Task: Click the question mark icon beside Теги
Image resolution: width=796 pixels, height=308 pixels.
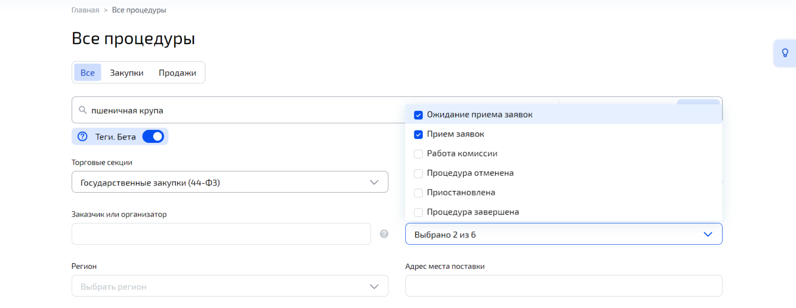Action: click(83, 137)
